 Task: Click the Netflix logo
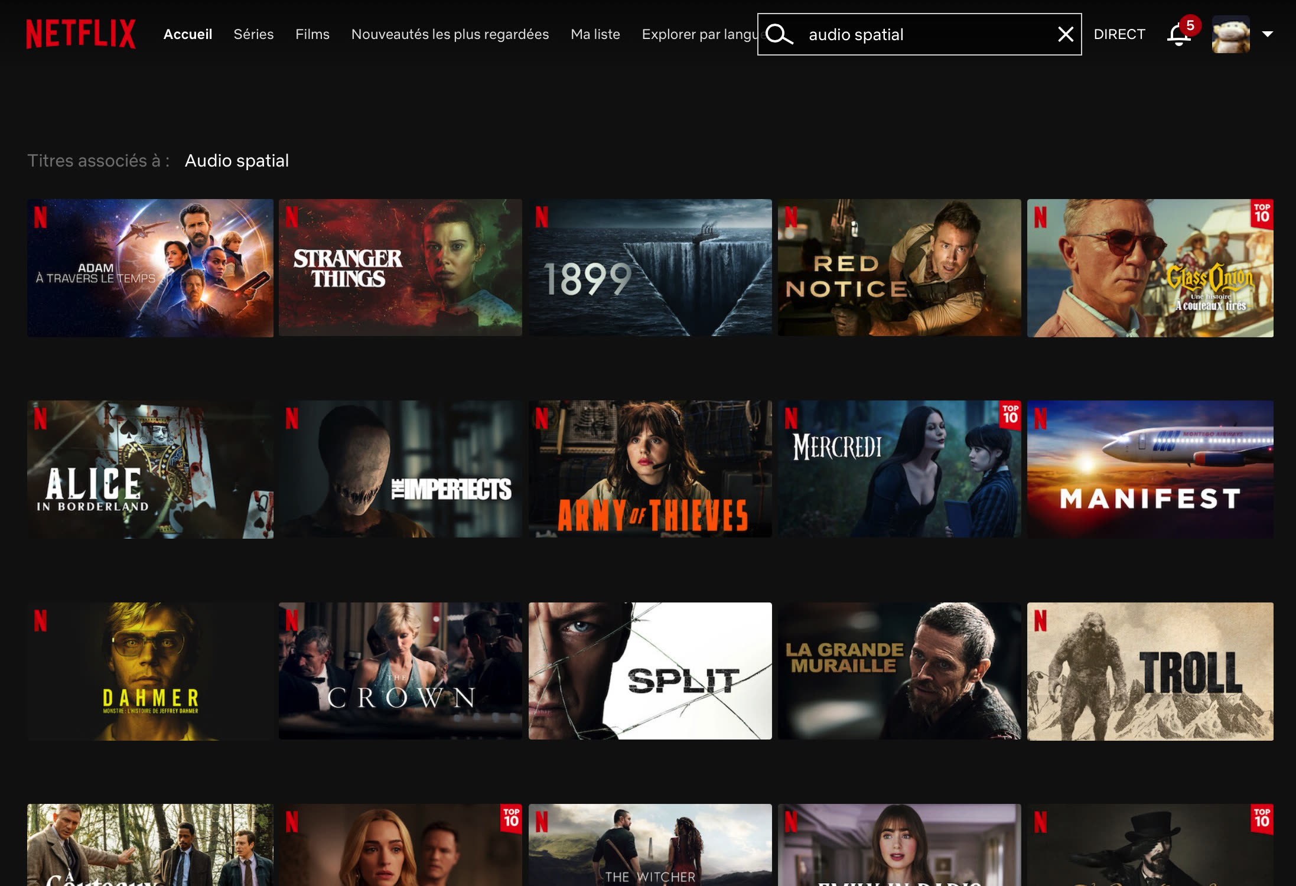81,34
